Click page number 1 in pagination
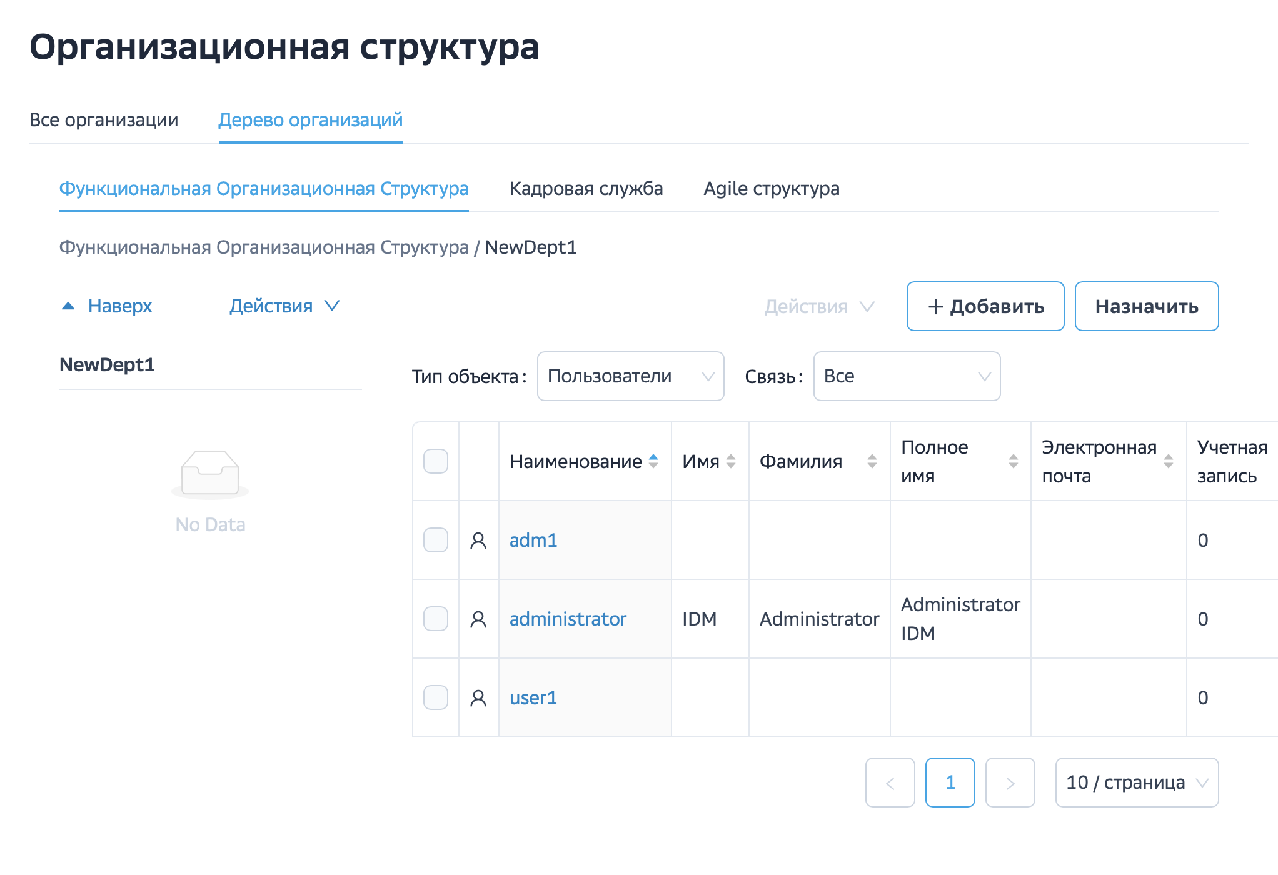 pyautogui.click(x=950, y=782)
